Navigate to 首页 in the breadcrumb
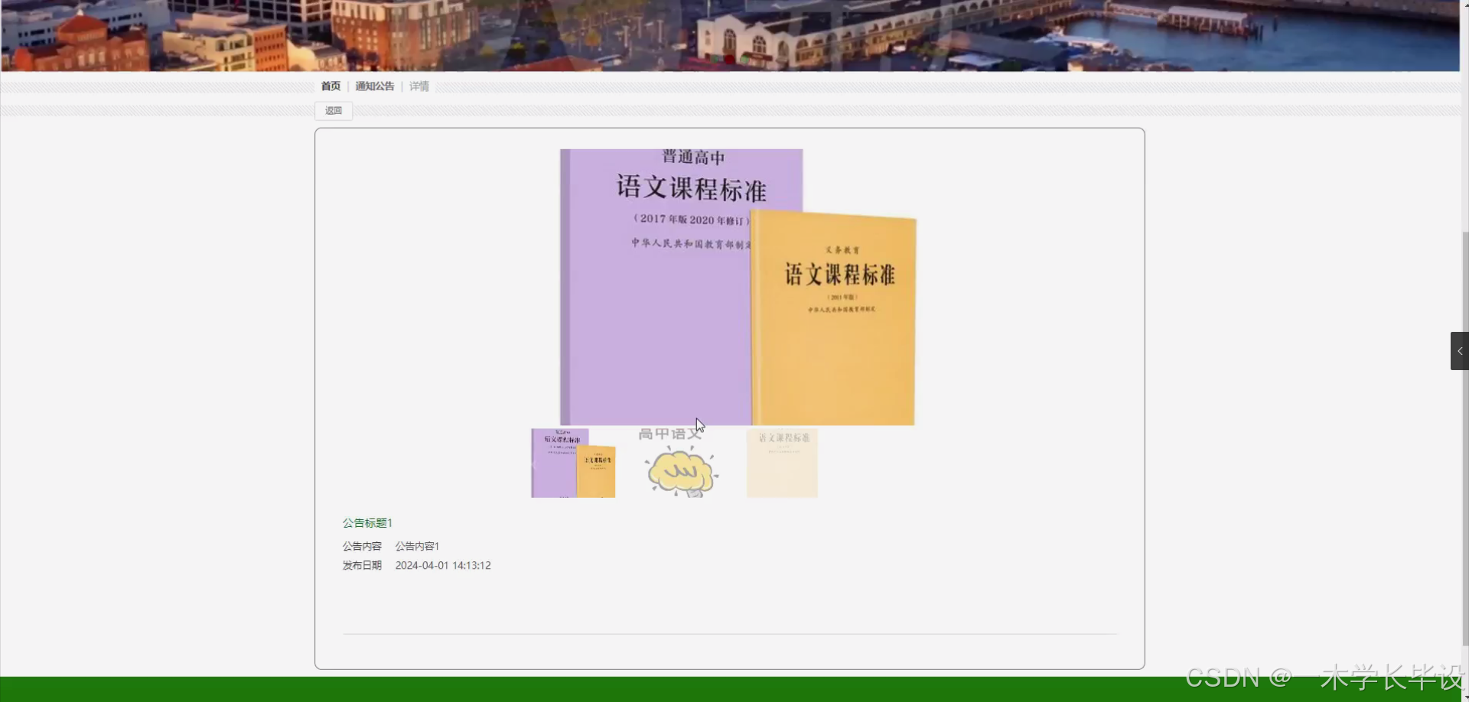The width and height of the screenshot is (1469, 702). (x=331, y=86)
